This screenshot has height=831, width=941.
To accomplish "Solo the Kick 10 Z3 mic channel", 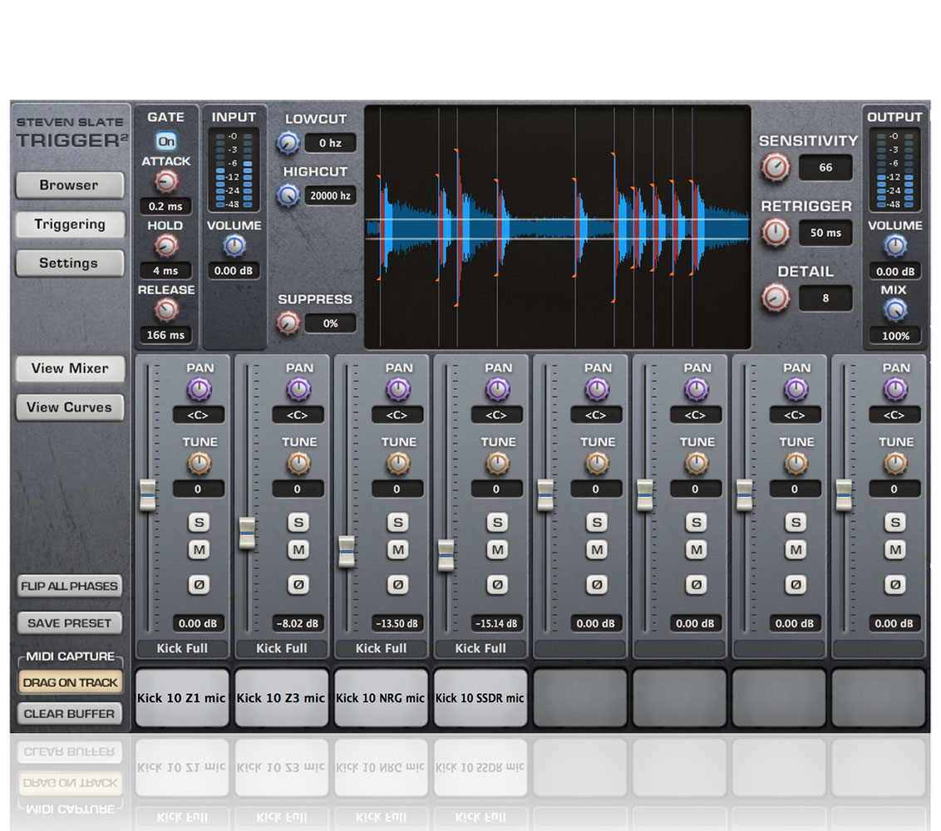I will point(298,522).
